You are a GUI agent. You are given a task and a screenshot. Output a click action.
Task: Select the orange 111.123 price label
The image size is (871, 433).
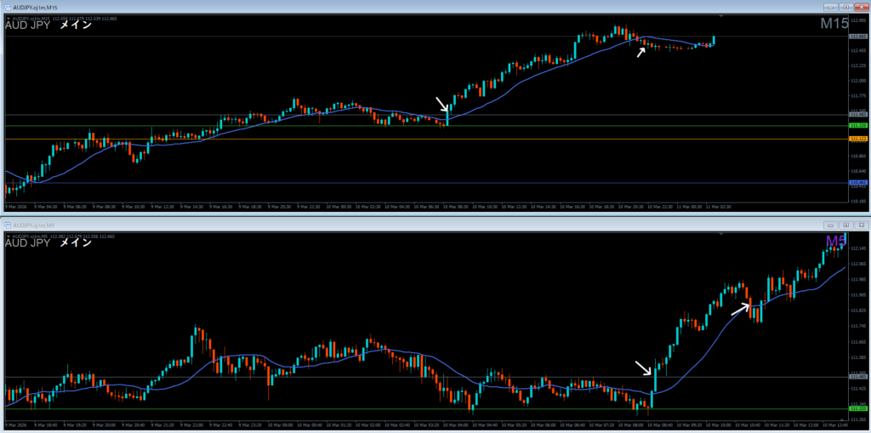point(857,139)
